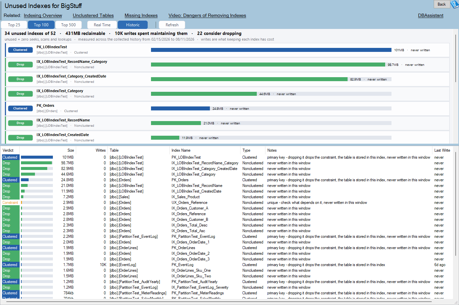
Task: Select the IX_Orders_Customer_B index name
Action: click(x=190, y=220)
